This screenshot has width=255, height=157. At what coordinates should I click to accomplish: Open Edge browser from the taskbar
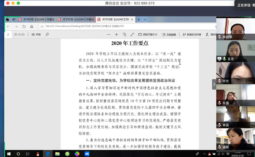coord(48,154)
